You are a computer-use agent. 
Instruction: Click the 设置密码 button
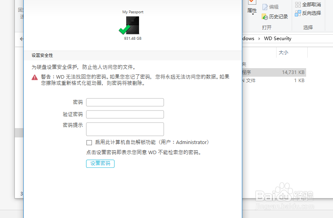(100, 163)
